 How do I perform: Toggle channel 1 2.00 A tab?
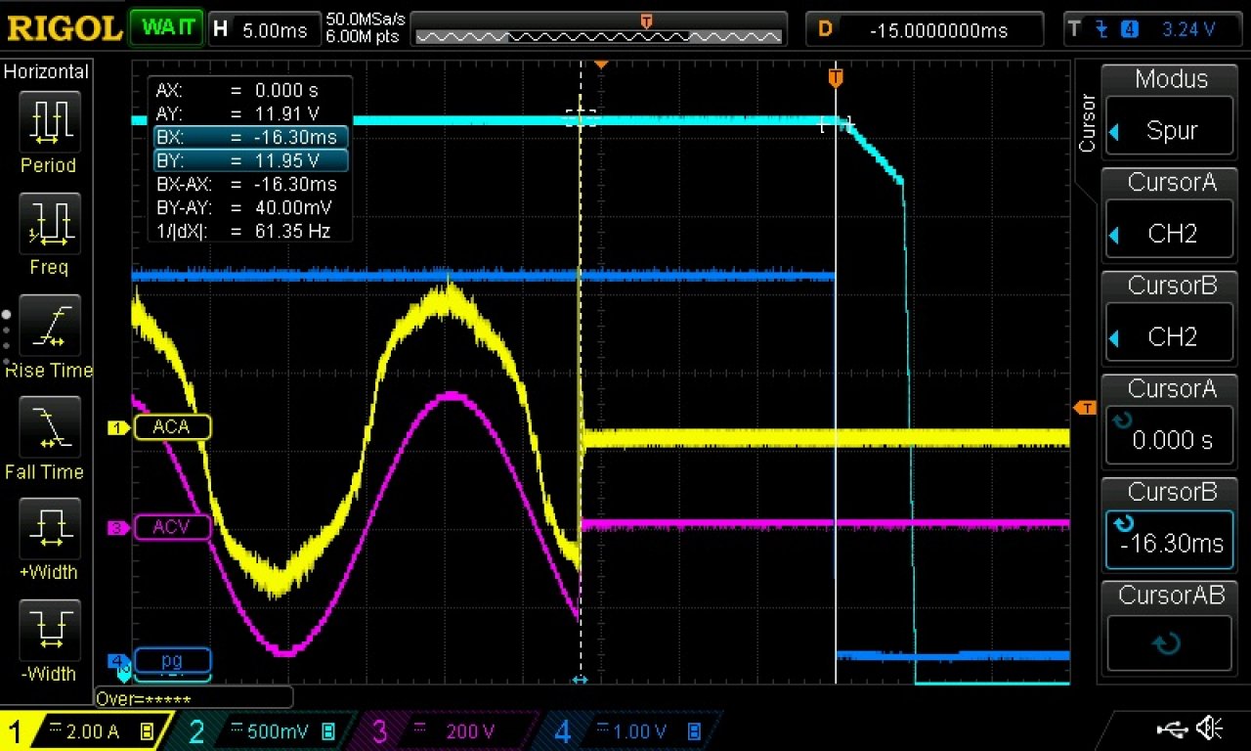point(84,731)
